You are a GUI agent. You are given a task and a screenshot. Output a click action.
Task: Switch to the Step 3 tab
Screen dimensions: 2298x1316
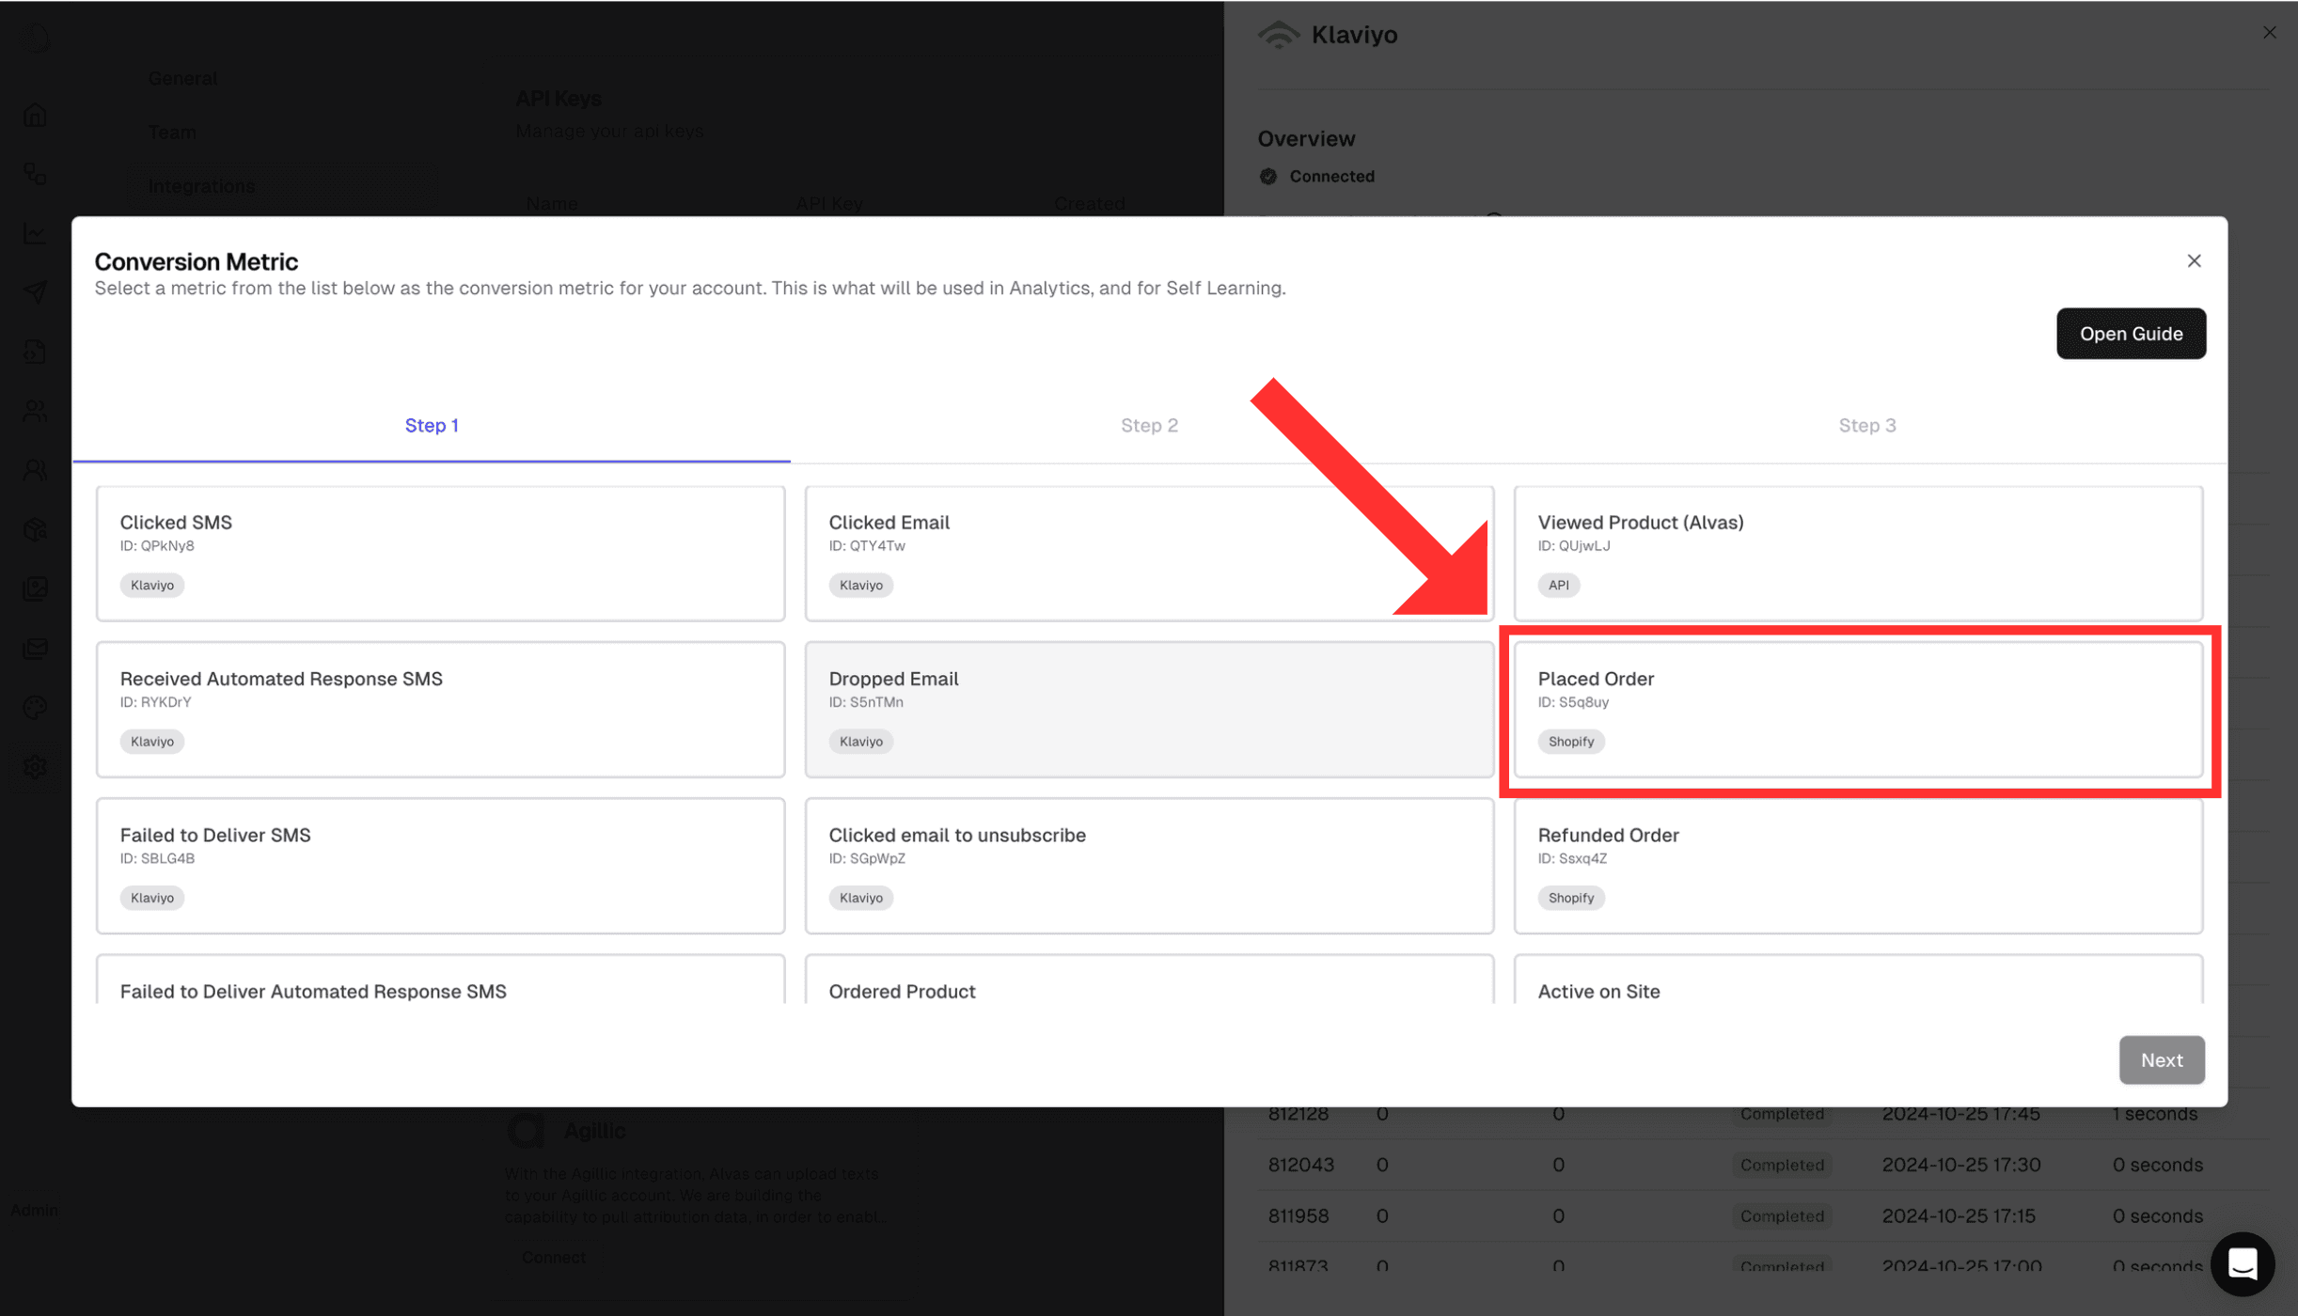coord(1866,426)
